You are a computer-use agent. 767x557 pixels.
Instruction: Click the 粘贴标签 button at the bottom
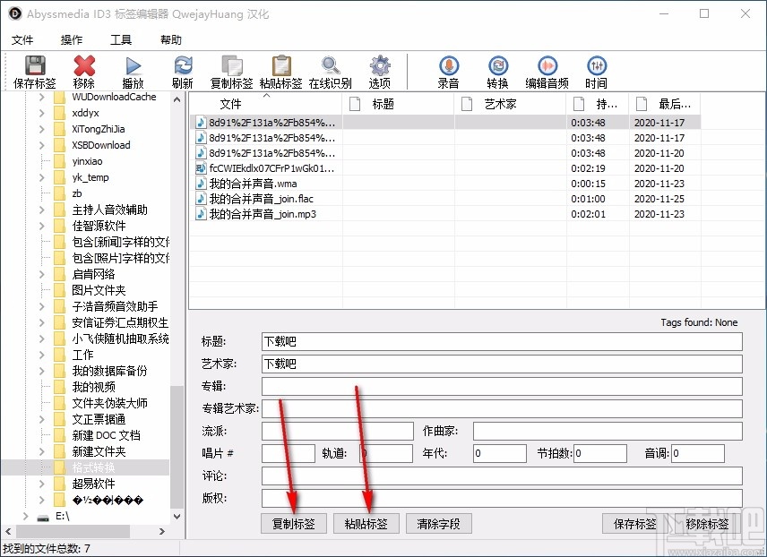[x=366, y=523]
